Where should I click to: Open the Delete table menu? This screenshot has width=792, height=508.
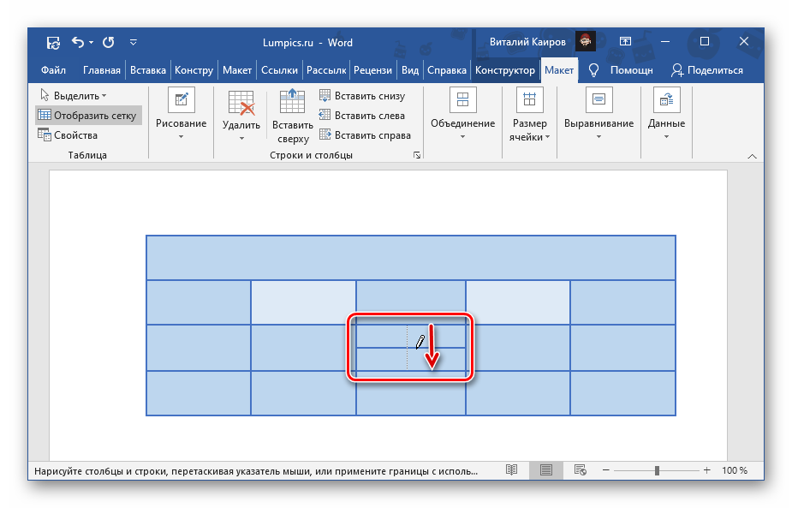pos(241,116)
